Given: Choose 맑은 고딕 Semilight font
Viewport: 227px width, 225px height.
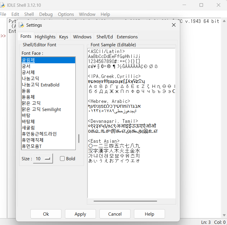Looking at the screenshot, I should (x=48, y=109).
